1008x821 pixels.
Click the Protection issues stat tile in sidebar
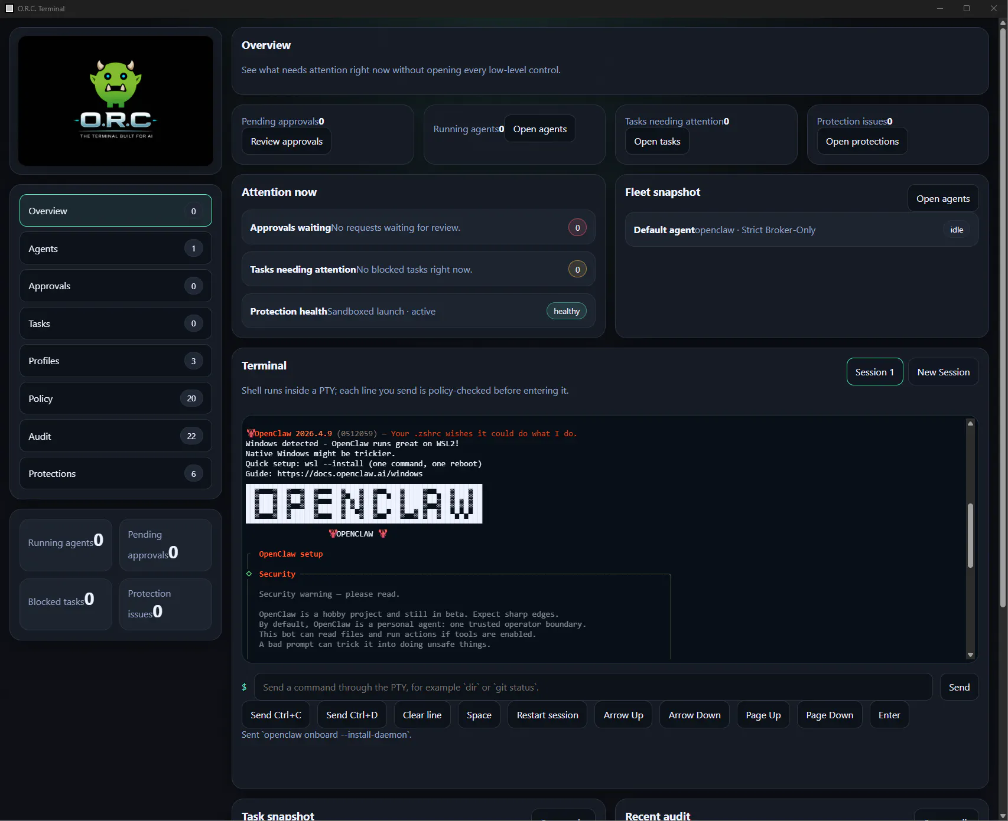165,604
